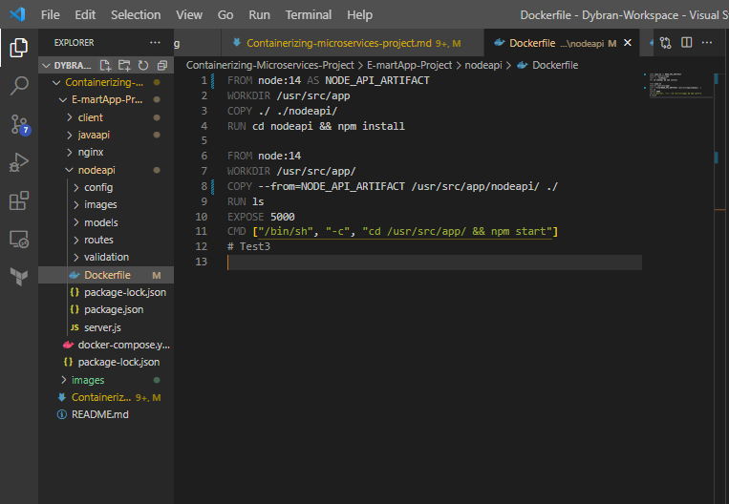Image resolution: width=729 pixels, height=504 pixels.
Task: Click the New Folder icon in Explorer
Action: click(124, 65)
